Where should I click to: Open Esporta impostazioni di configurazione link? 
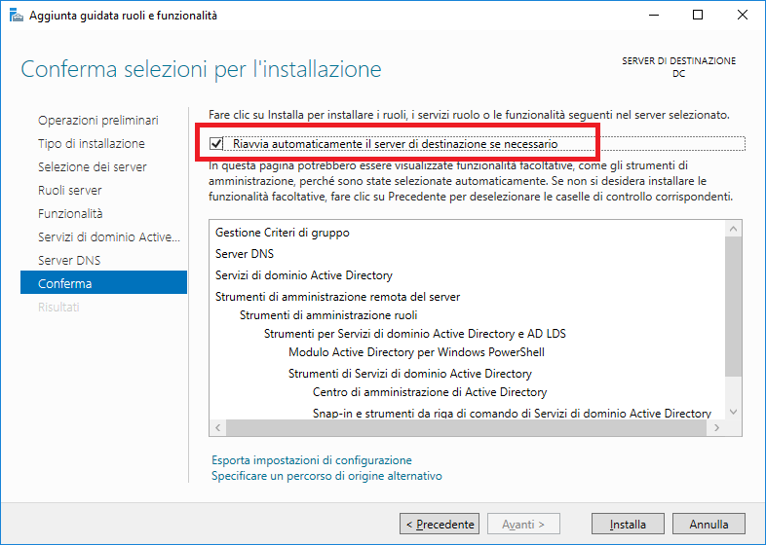312,460
